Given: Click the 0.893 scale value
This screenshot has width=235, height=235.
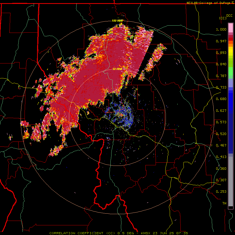Looking at the screenshot, I should click(x=221, y=52).
